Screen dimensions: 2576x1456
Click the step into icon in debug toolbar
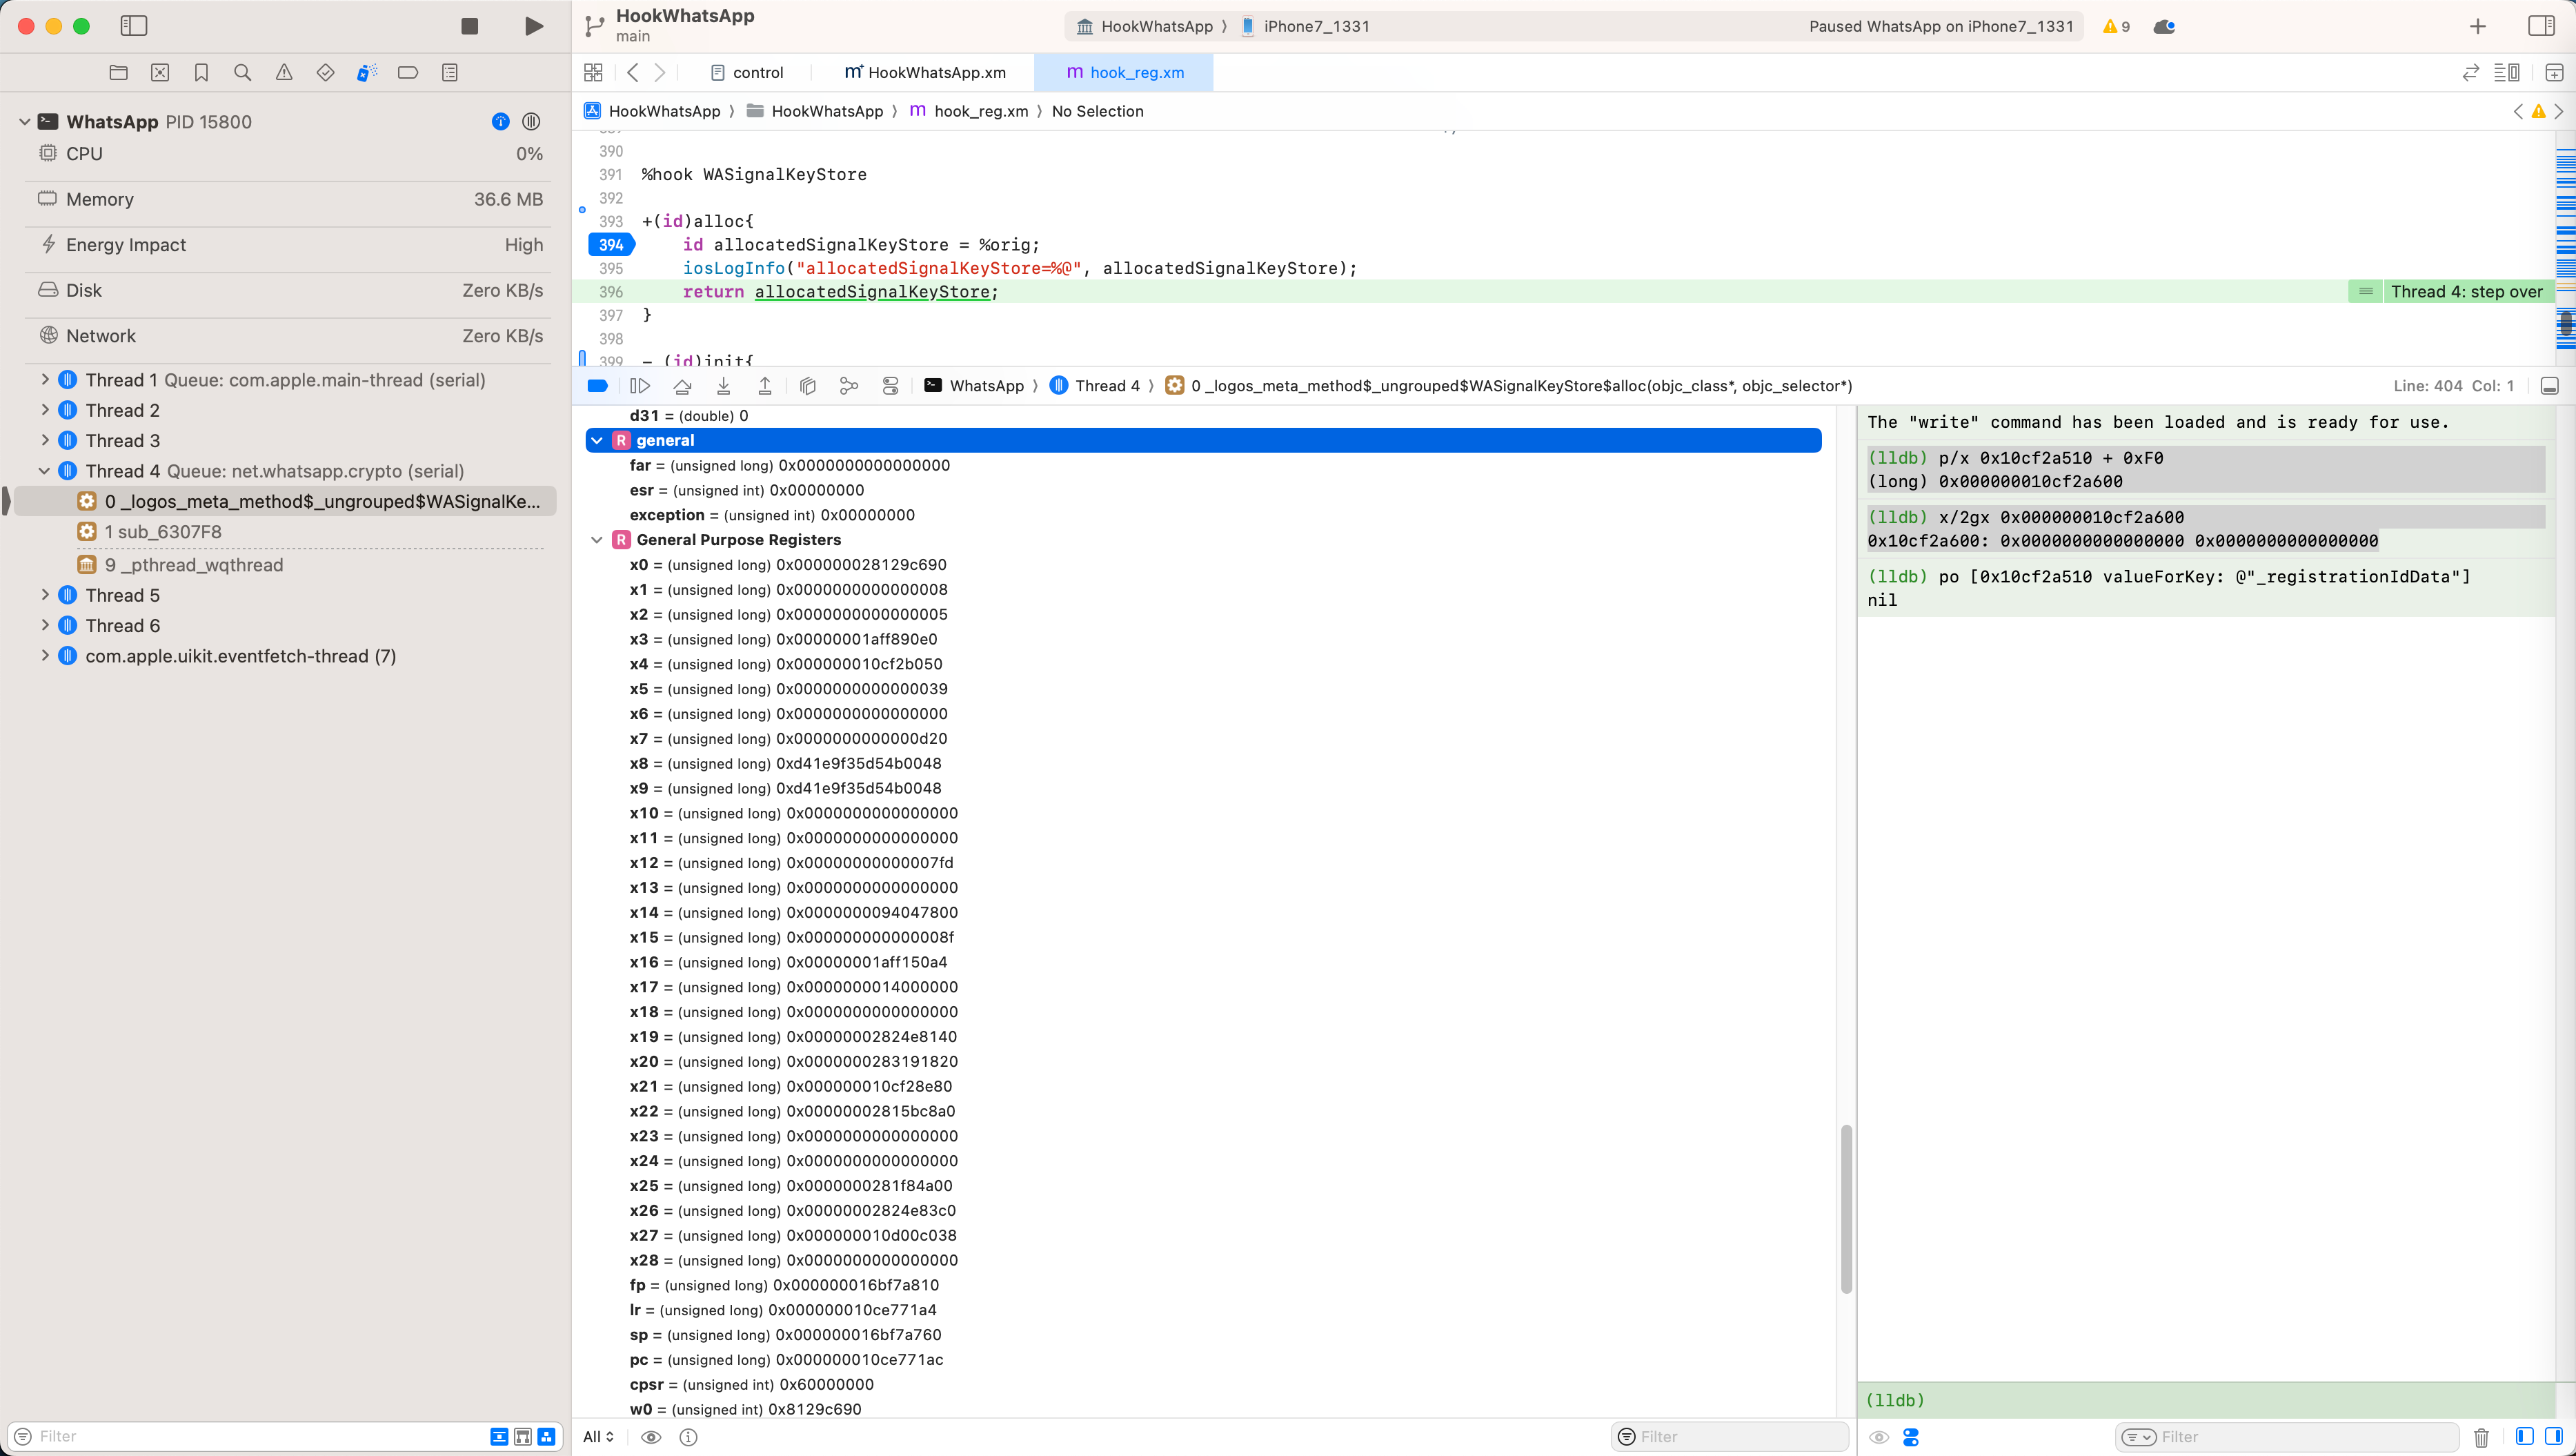pyautogui.click(x=722, y=386)
